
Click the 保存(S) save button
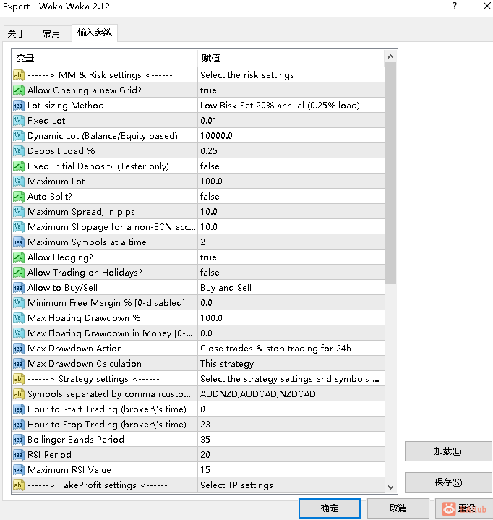448,482
